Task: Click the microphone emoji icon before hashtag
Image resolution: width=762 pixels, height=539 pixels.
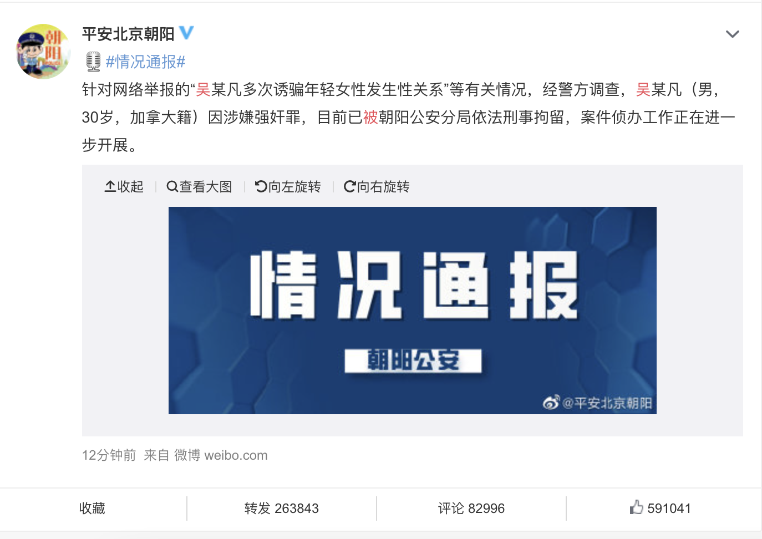Action: (x=93, y=62)
